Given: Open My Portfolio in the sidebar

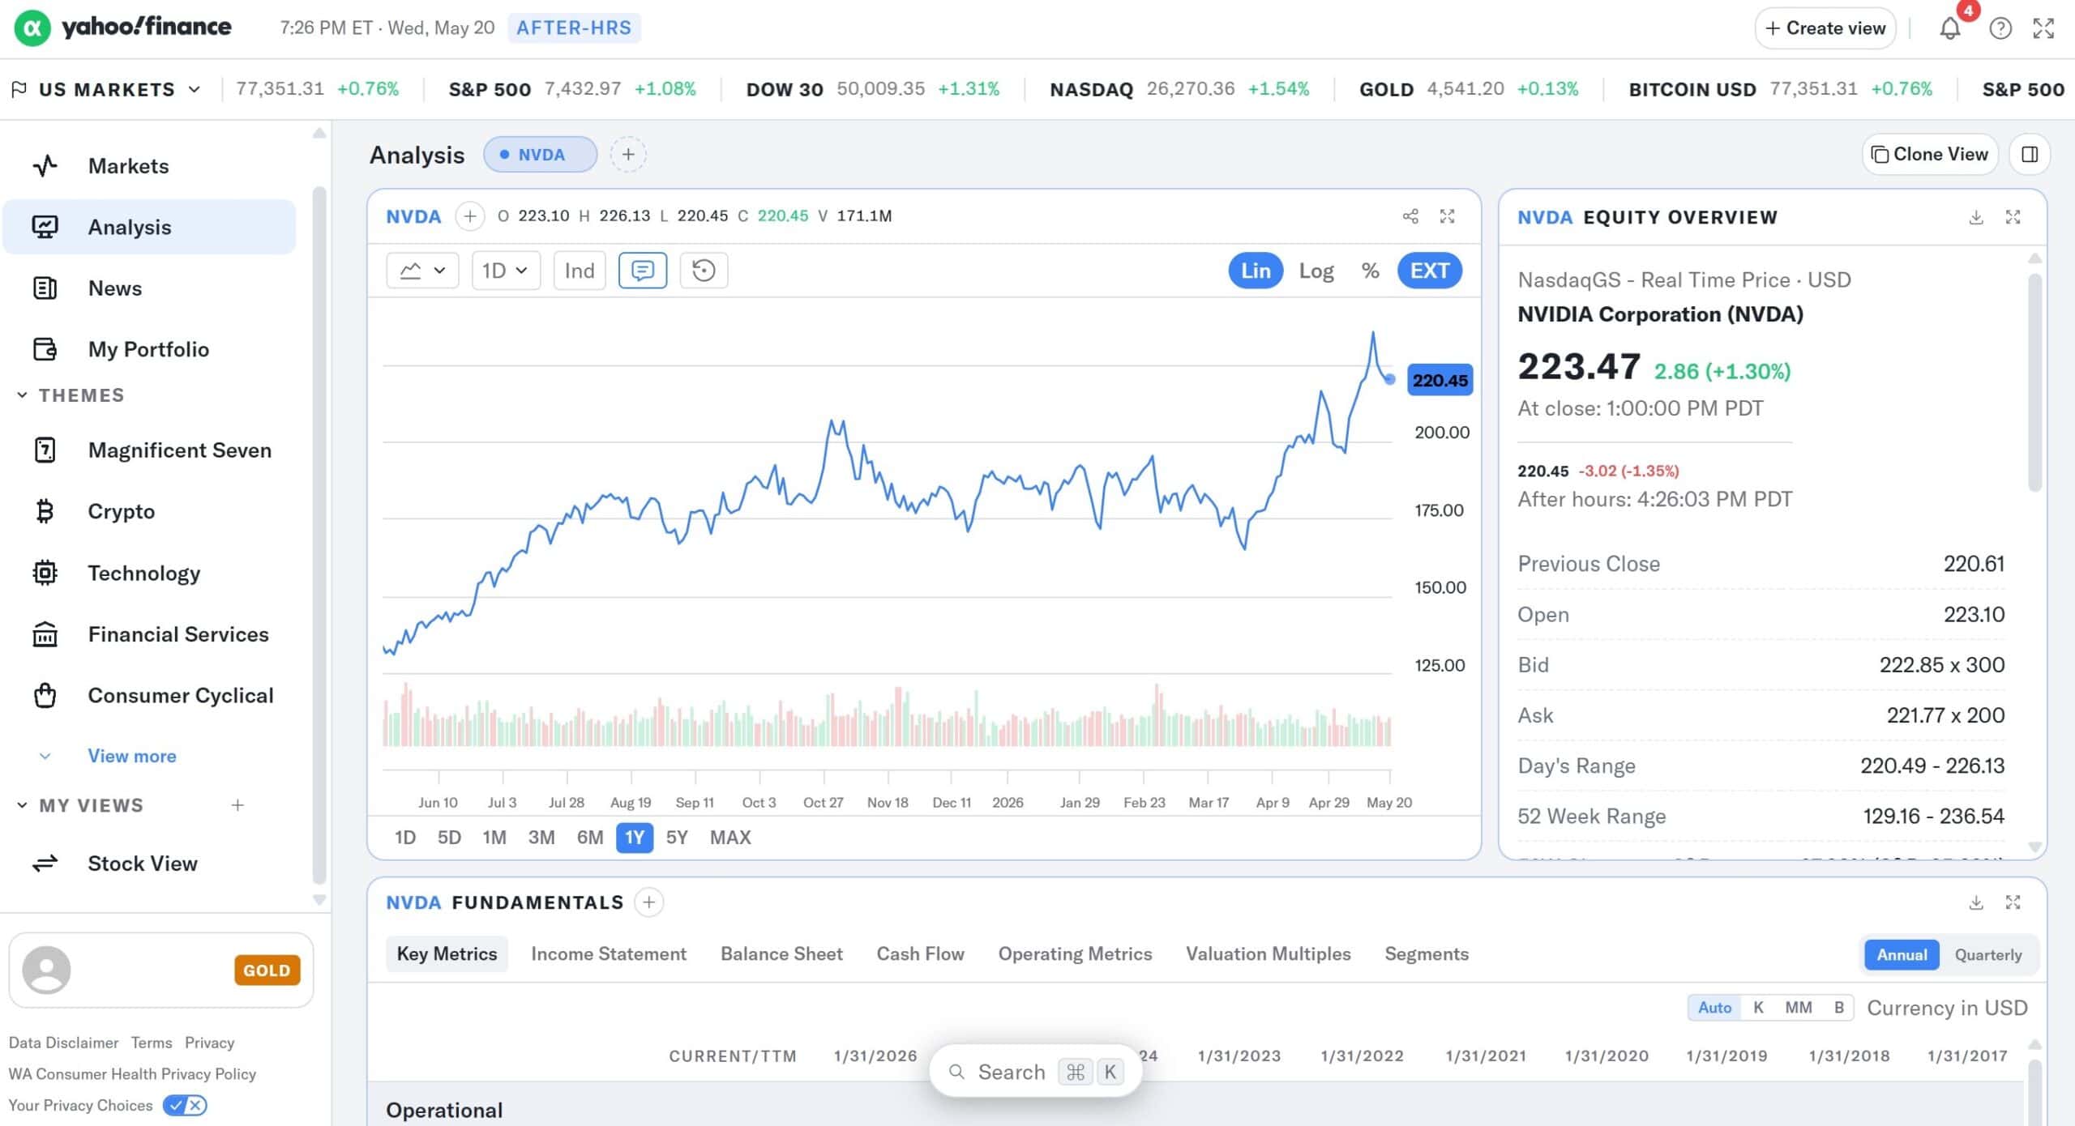Looking at the screenshot, I should coord(150,349).
